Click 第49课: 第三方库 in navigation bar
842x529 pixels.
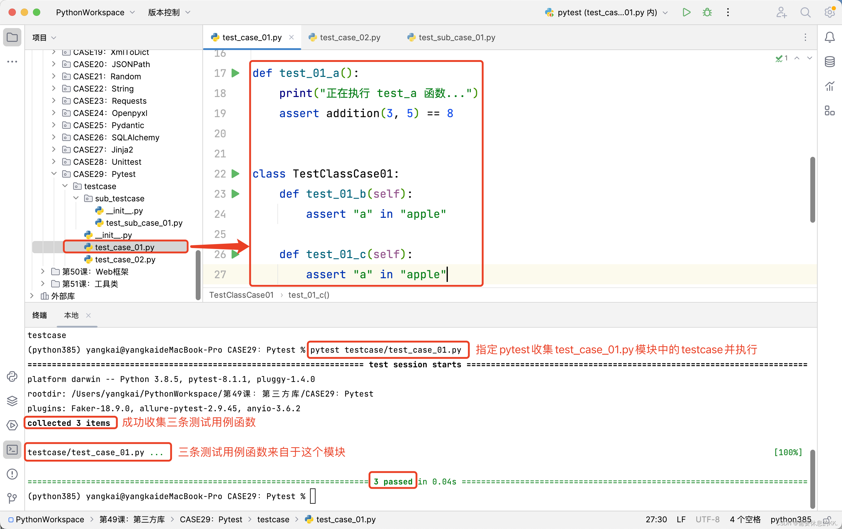pyautogui.click(x=132, y=520)
